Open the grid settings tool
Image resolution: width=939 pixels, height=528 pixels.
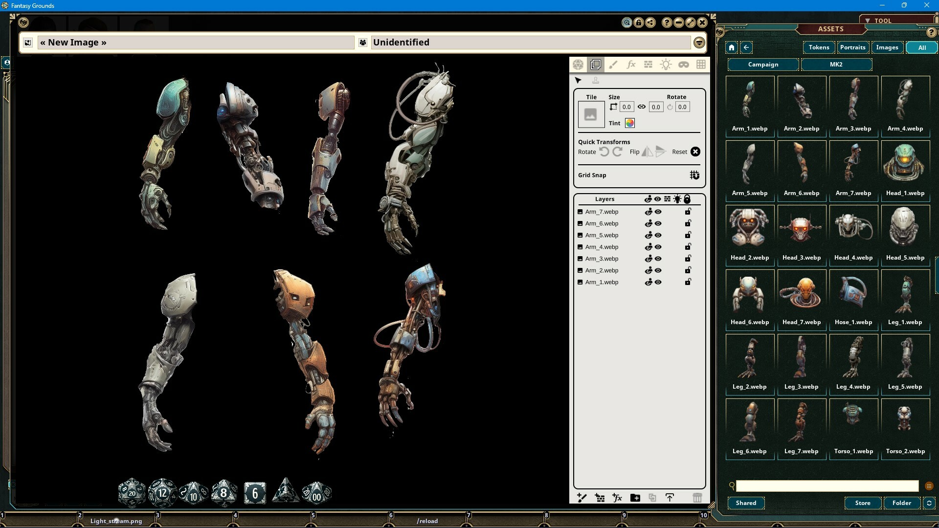click(701, 64)
